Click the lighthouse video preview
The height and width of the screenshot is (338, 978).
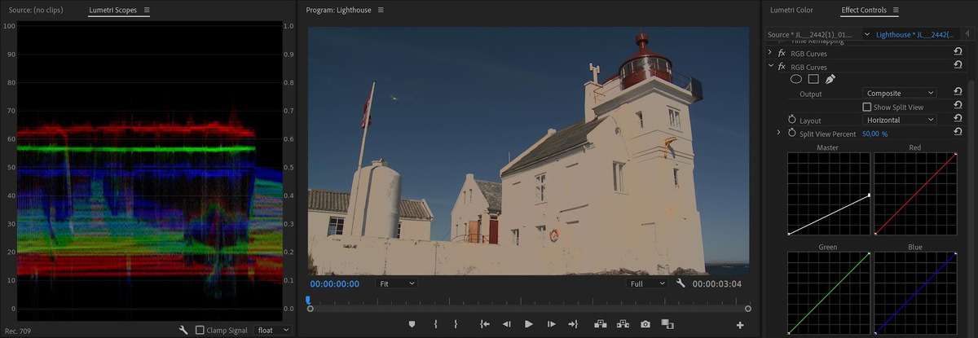coord(528,151)
